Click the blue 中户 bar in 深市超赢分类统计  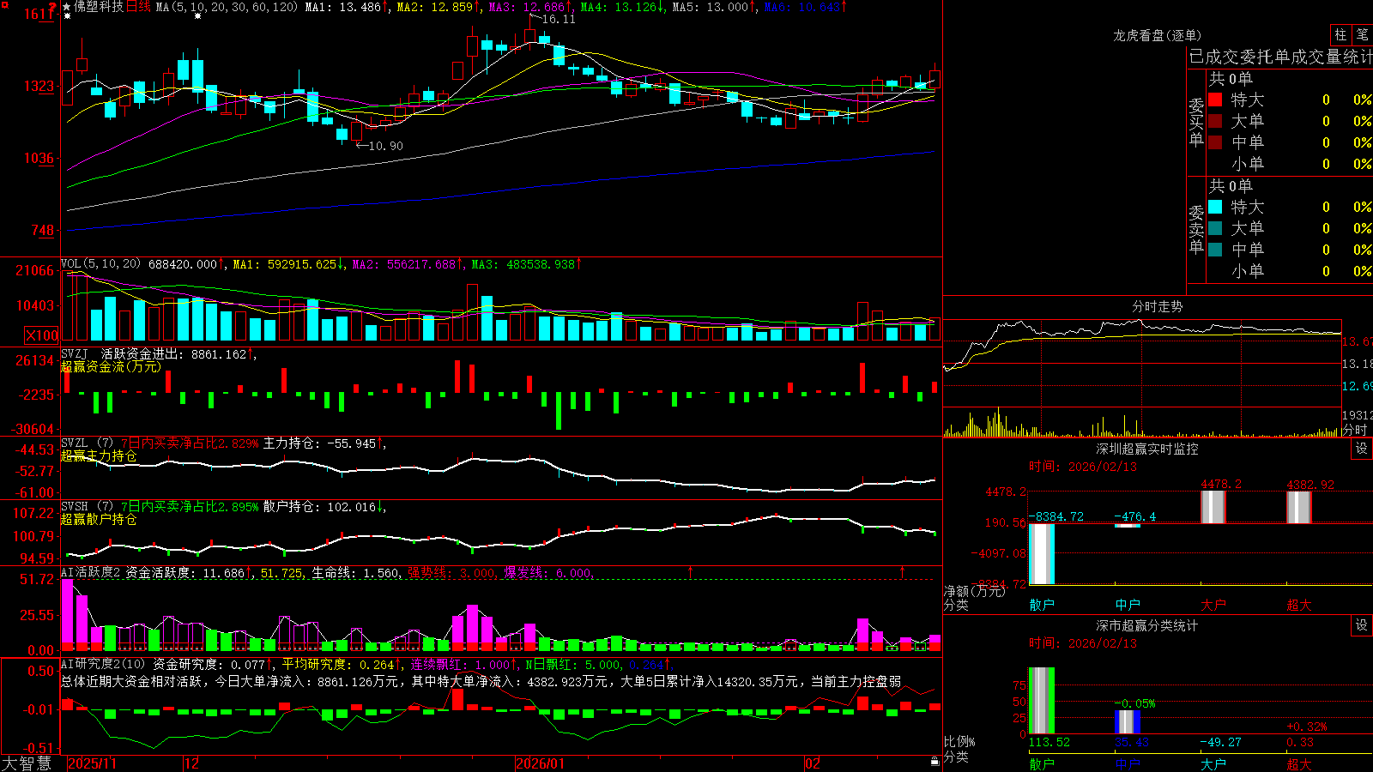coord(1128,722)
